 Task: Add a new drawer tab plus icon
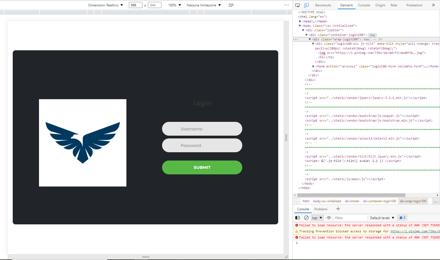point(338,209)
